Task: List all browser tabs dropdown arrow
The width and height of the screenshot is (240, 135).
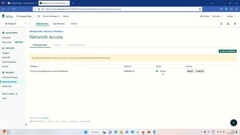Action: (x=212, y=3)
